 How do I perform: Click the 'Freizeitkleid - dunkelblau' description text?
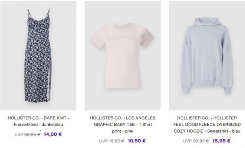[x=38, y=124]
